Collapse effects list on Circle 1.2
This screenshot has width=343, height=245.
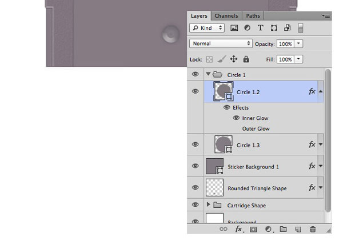(x=321, y=91)
